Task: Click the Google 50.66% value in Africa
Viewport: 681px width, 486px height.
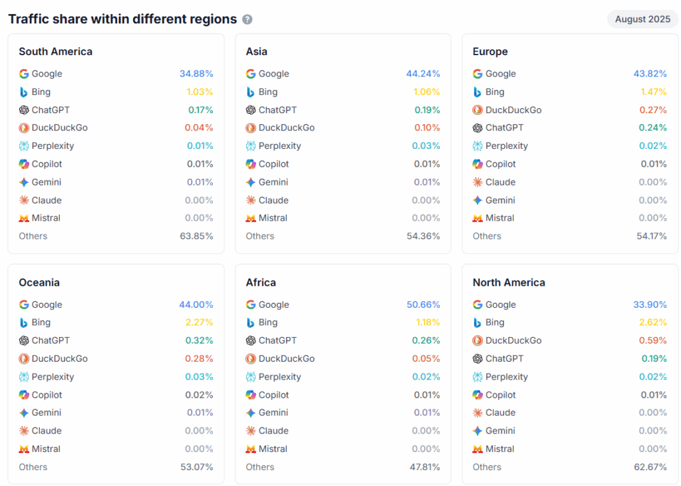Action: pyautogui.click(x=423, y=304)
